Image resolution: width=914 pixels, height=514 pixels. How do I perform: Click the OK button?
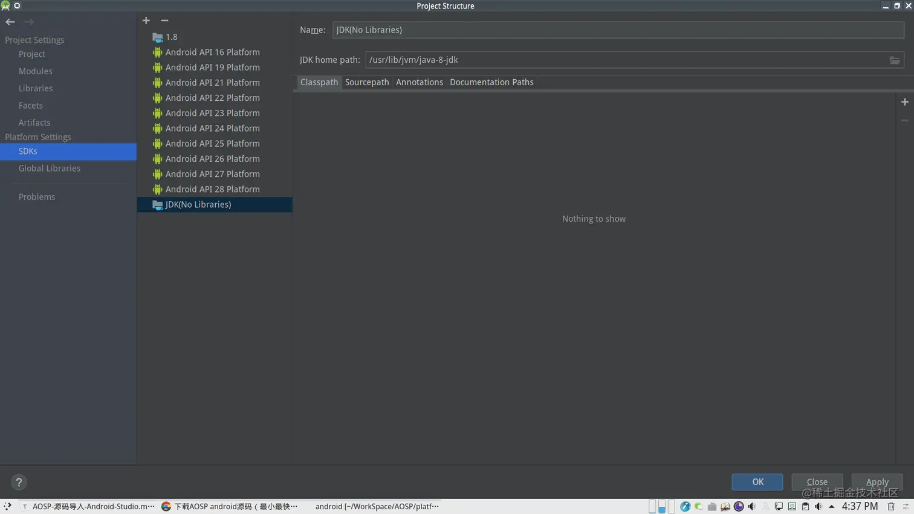coord(757,482)
